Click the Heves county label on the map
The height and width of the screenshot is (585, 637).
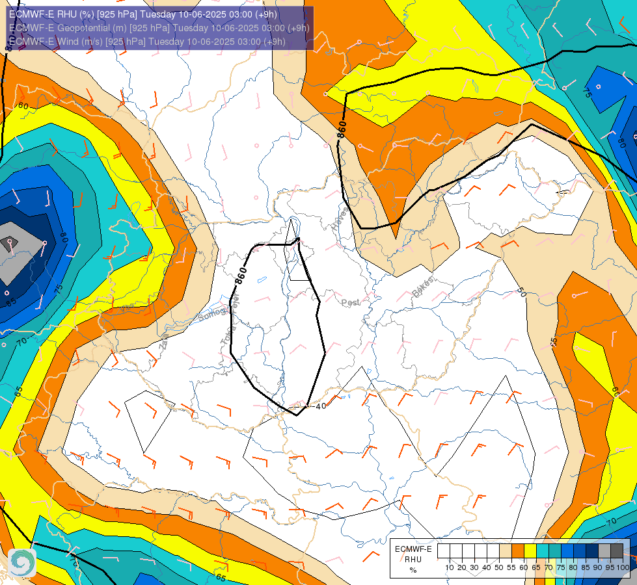coord(340,218)
